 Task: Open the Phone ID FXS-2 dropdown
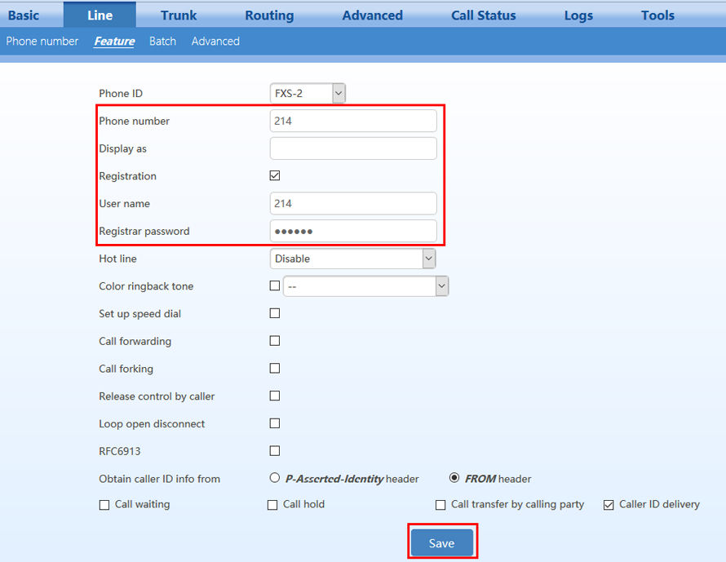pos(308,94)
